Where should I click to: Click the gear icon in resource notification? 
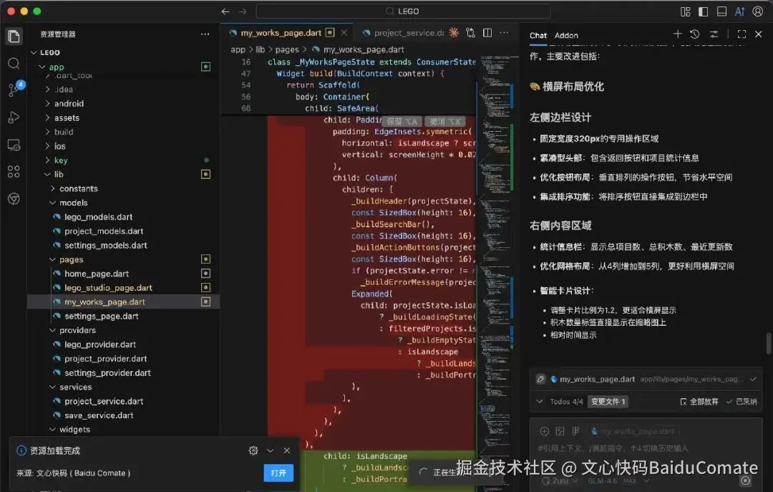(253, 450)
